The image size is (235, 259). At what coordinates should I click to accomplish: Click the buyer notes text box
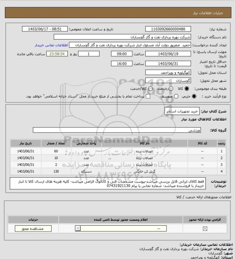pos(108,183)
